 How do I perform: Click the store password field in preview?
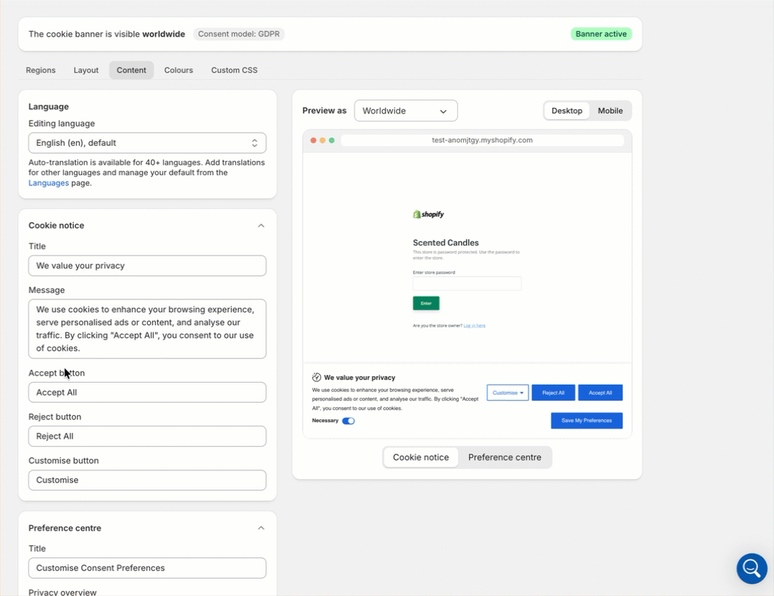click(467, 284)
